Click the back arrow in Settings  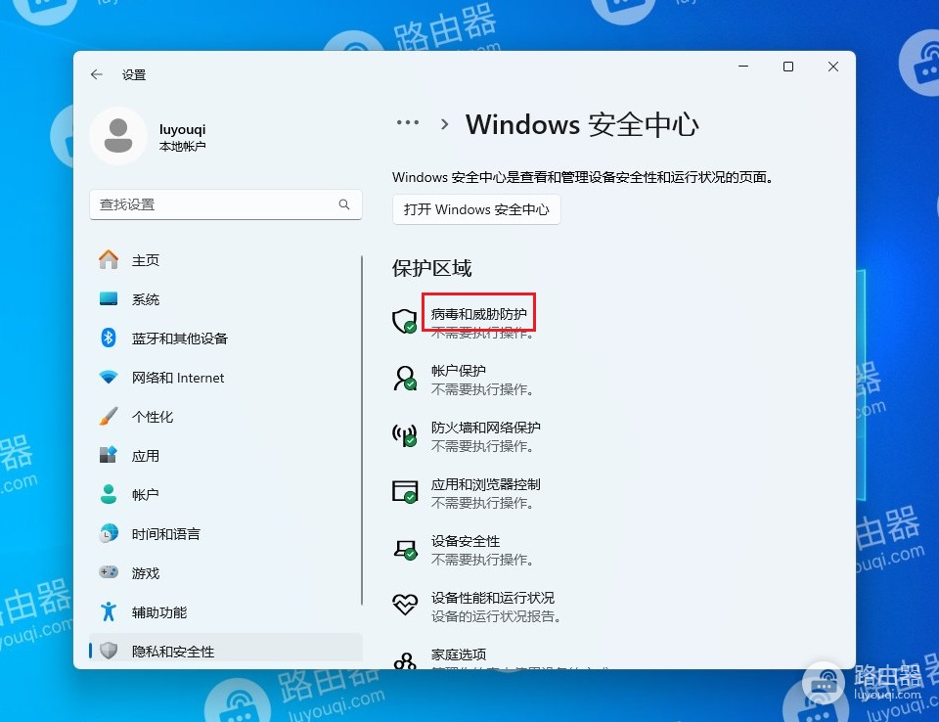click(97, 74)
